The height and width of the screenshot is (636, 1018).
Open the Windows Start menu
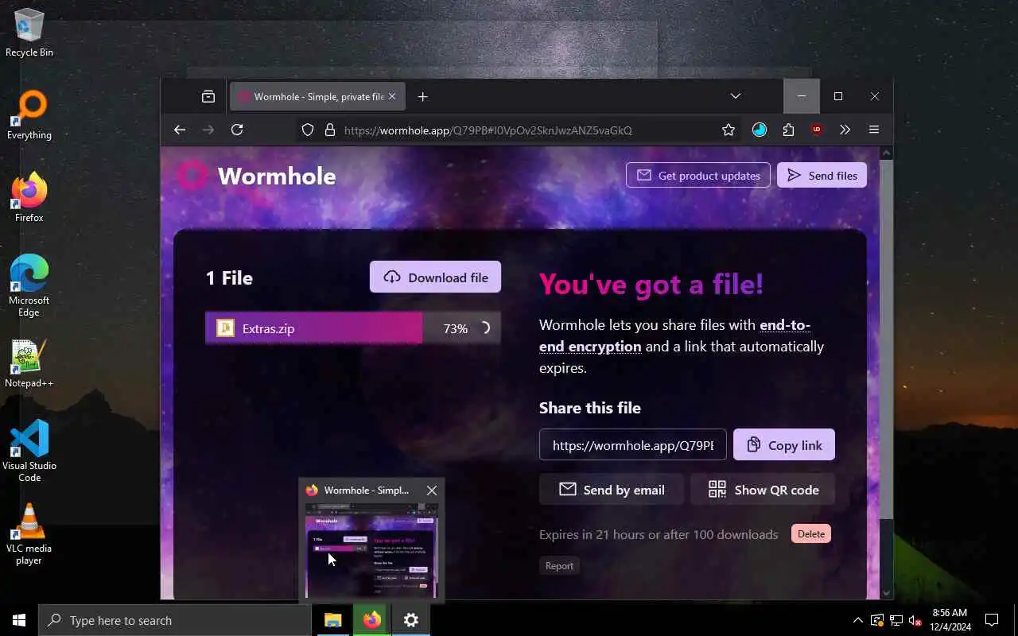(x=19, y=620)
